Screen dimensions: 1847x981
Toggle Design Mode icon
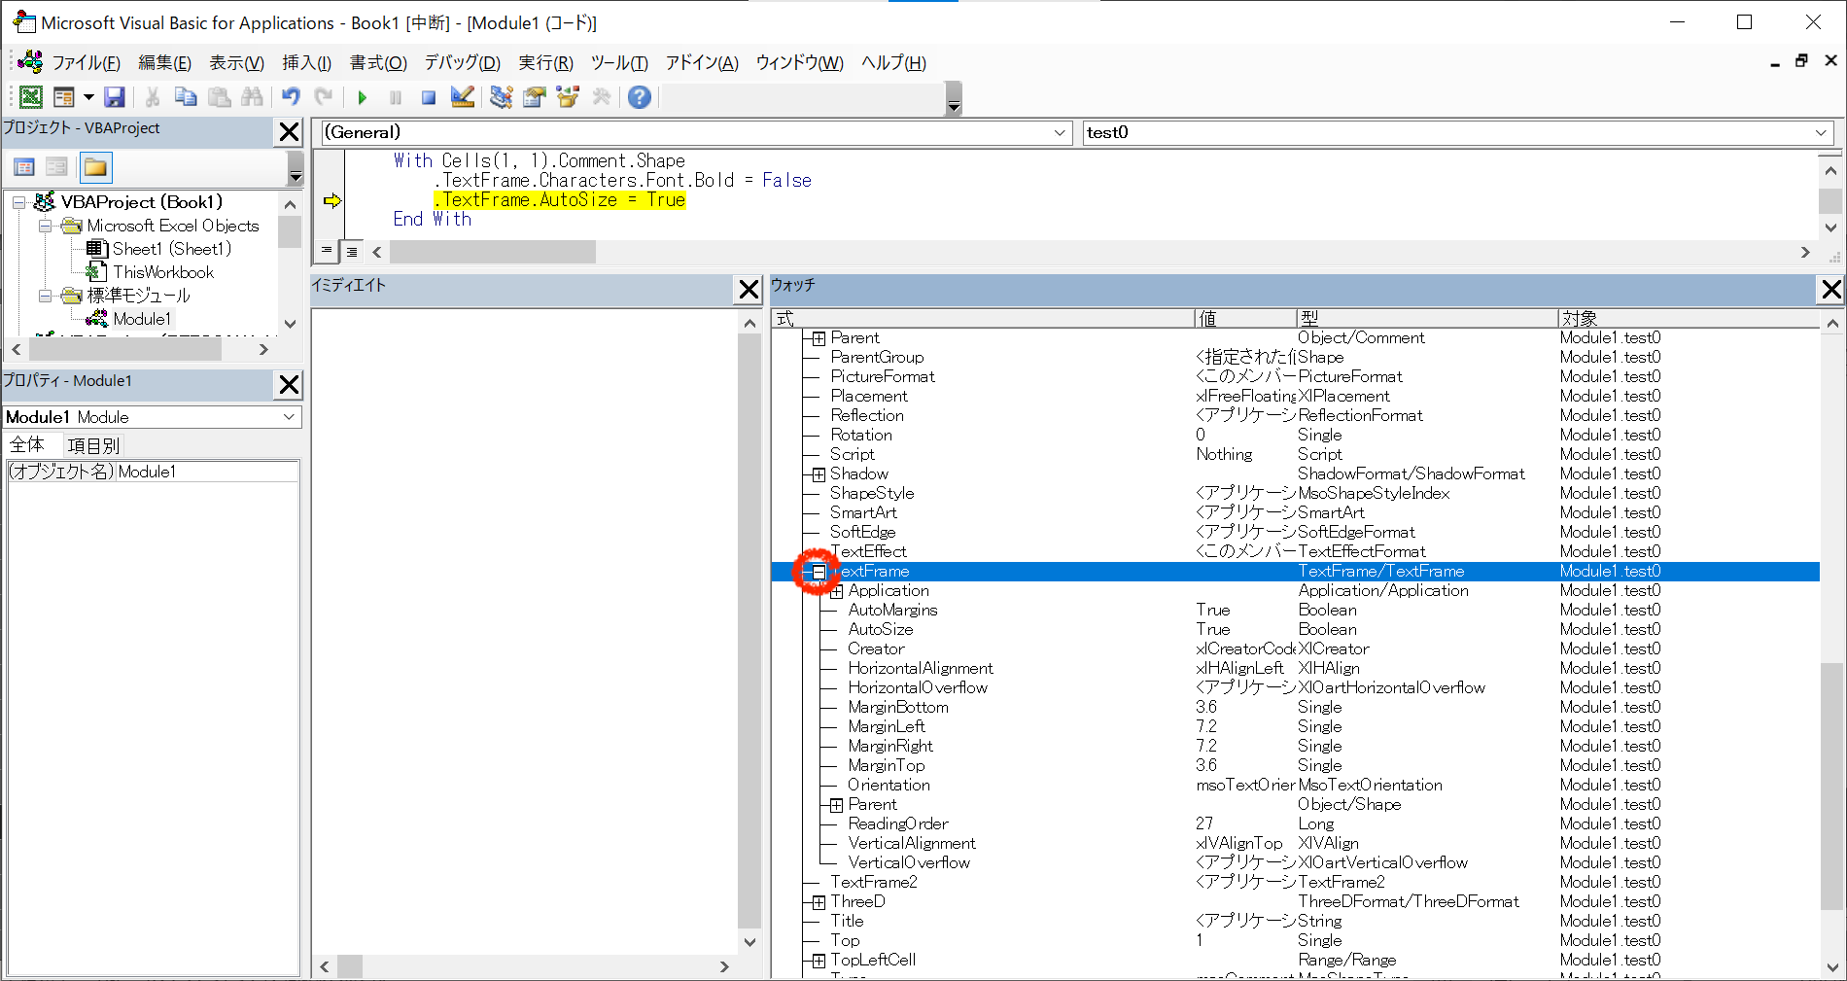[463, 96]
